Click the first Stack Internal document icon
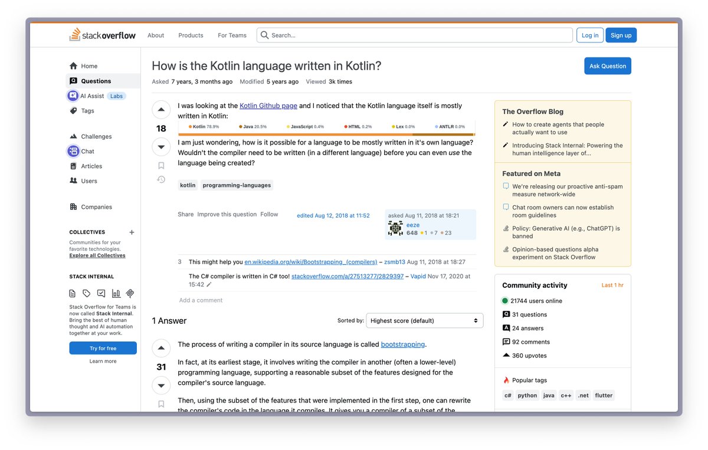 tap(73, 293)
